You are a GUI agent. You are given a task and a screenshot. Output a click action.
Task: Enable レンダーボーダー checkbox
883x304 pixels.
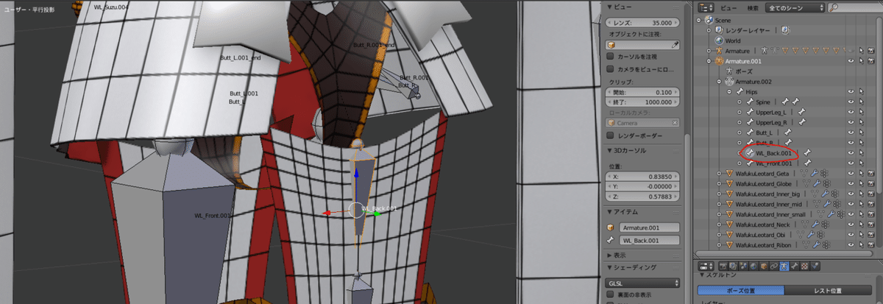(610, 136)
